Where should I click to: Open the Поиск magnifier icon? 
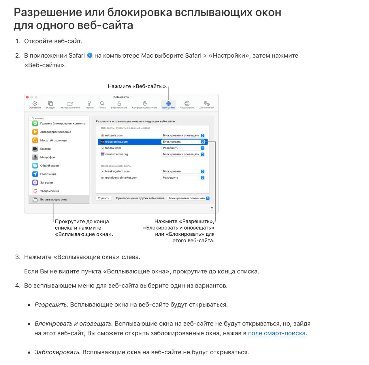pos(102,103)
